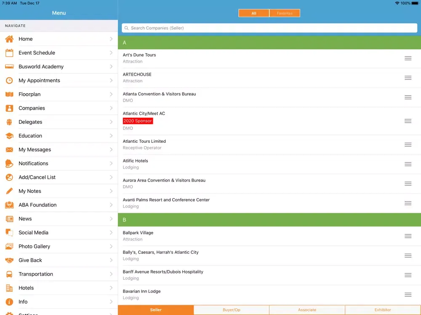Open Aurora Area Convention & Visitors Bureau
The width and height of the screenshot is (421, 315).
pyautogui.click(x=269, y=184)
